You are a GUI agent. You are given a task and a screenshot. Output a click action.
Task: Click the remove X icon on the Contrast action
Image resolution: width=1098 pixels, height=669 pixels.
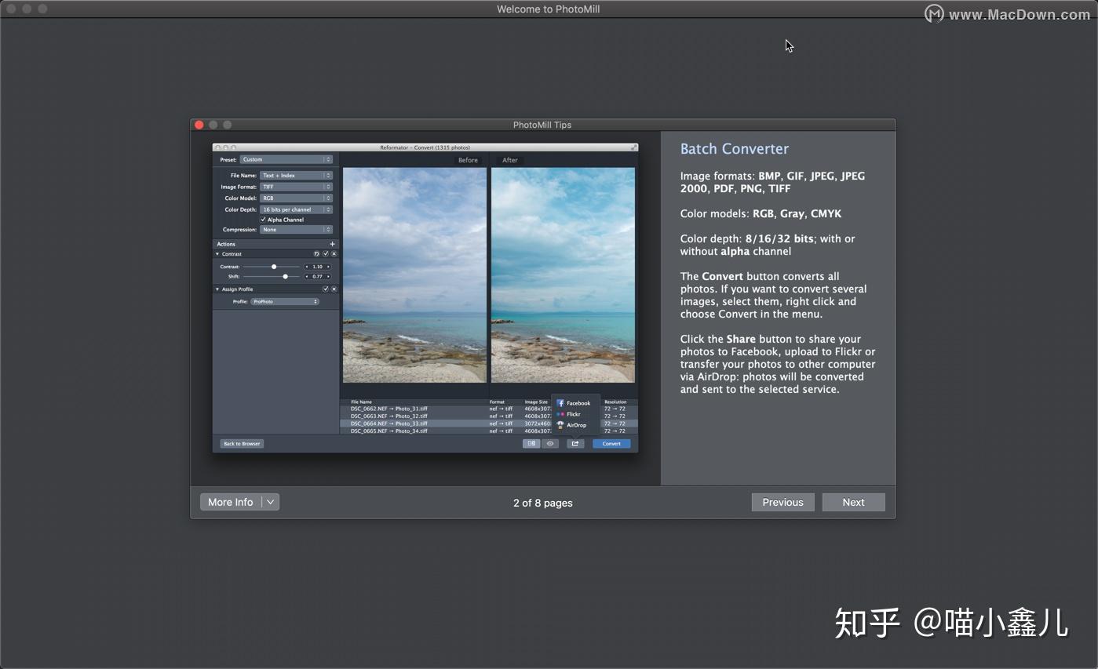click(x=334, y=254)
